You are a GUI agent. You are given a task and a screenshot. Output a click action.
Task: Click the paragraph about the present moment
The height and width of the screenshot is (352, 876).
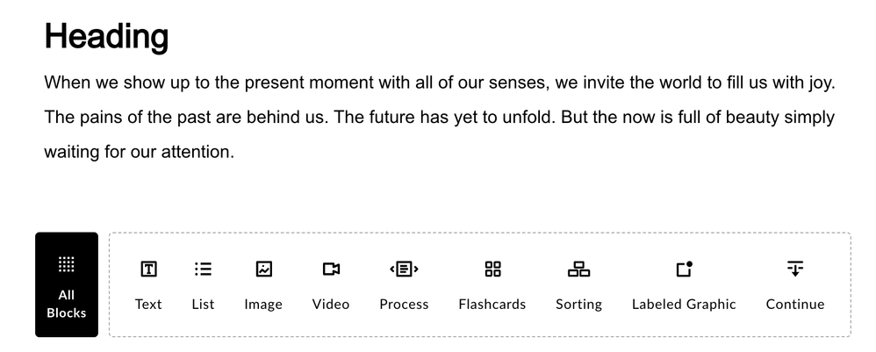coord(439,118)
